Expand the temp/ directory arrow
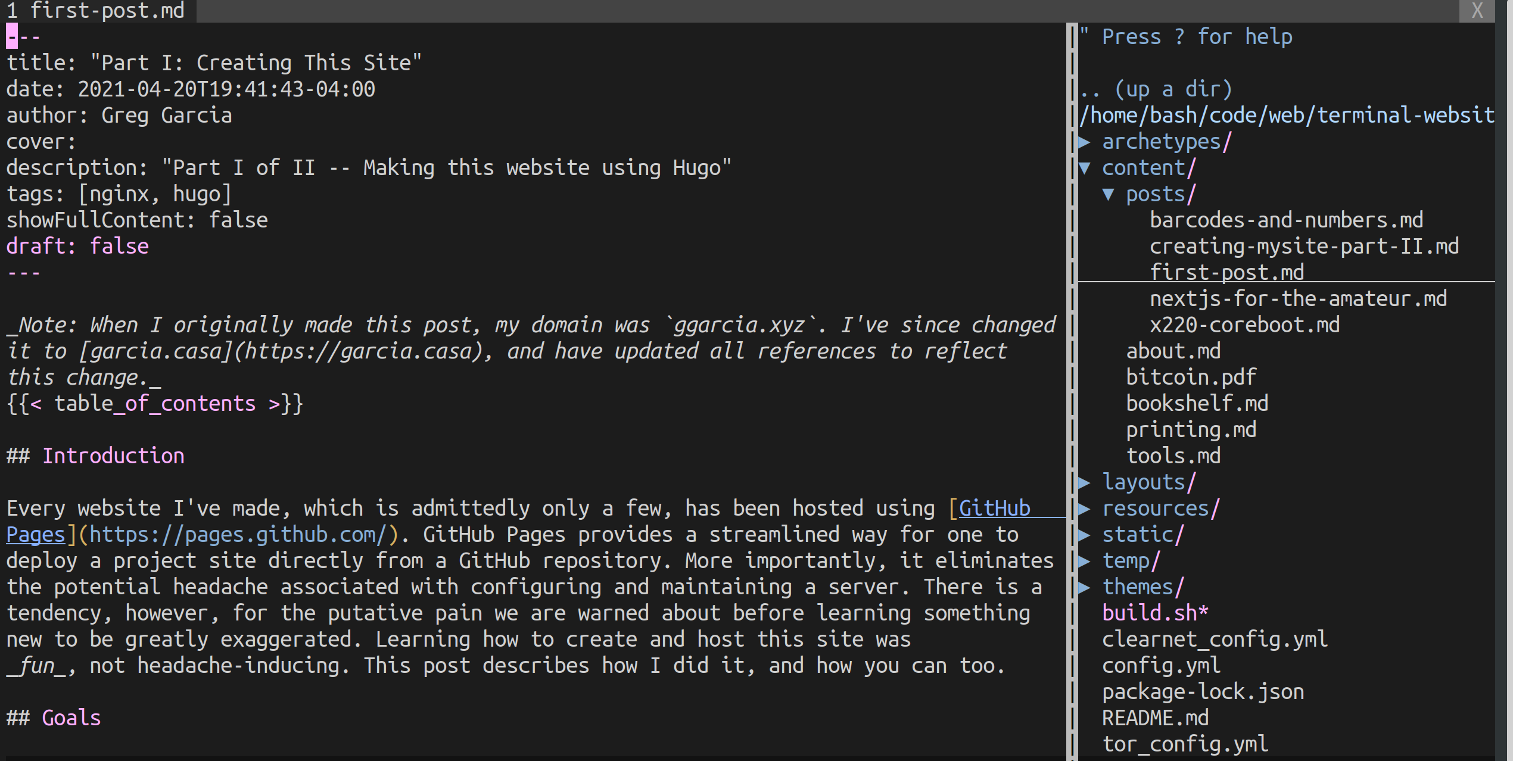1513x761 pixels. (1085, 561)
